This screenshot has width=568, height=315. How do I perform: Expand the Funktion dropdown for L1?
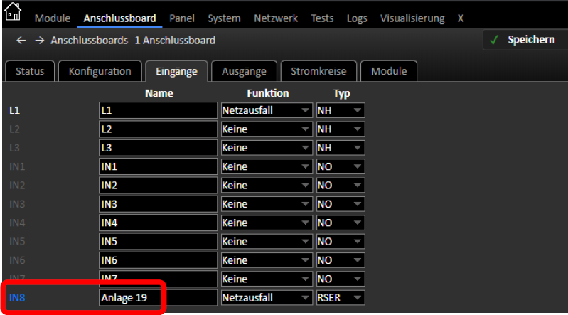coord(267,111)
